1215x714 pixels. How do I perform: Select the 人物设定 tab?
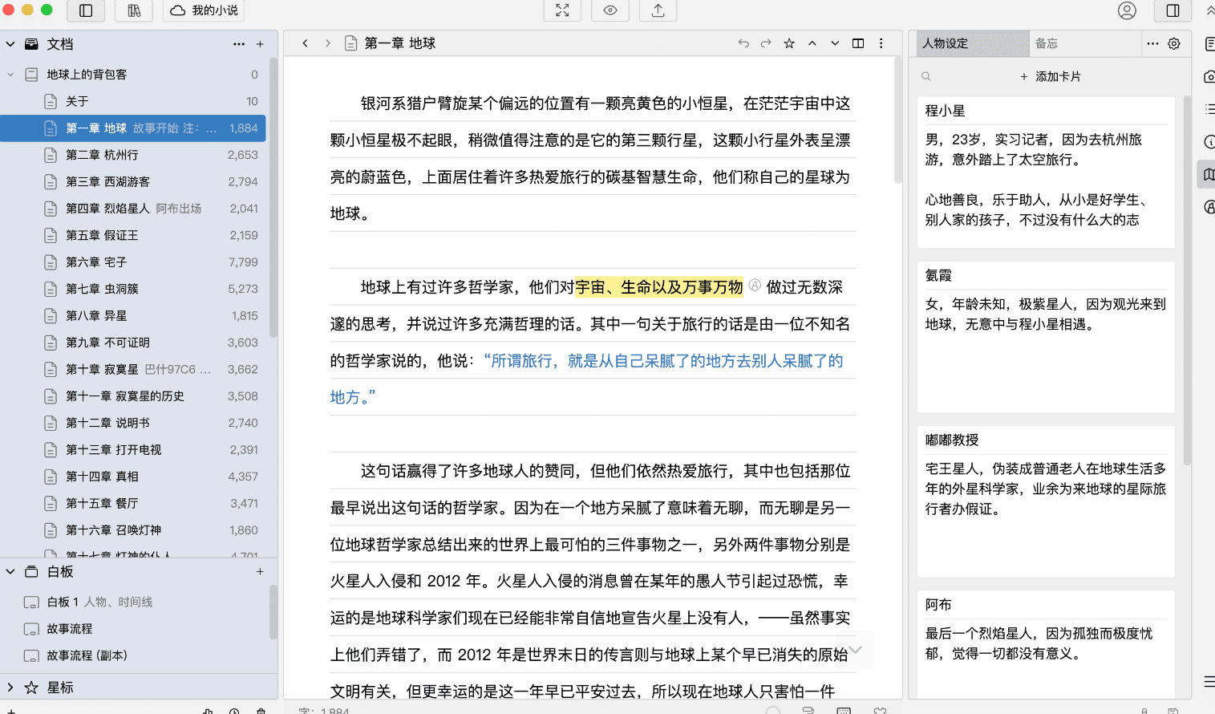pyautogui.click(x=946, y=43)
